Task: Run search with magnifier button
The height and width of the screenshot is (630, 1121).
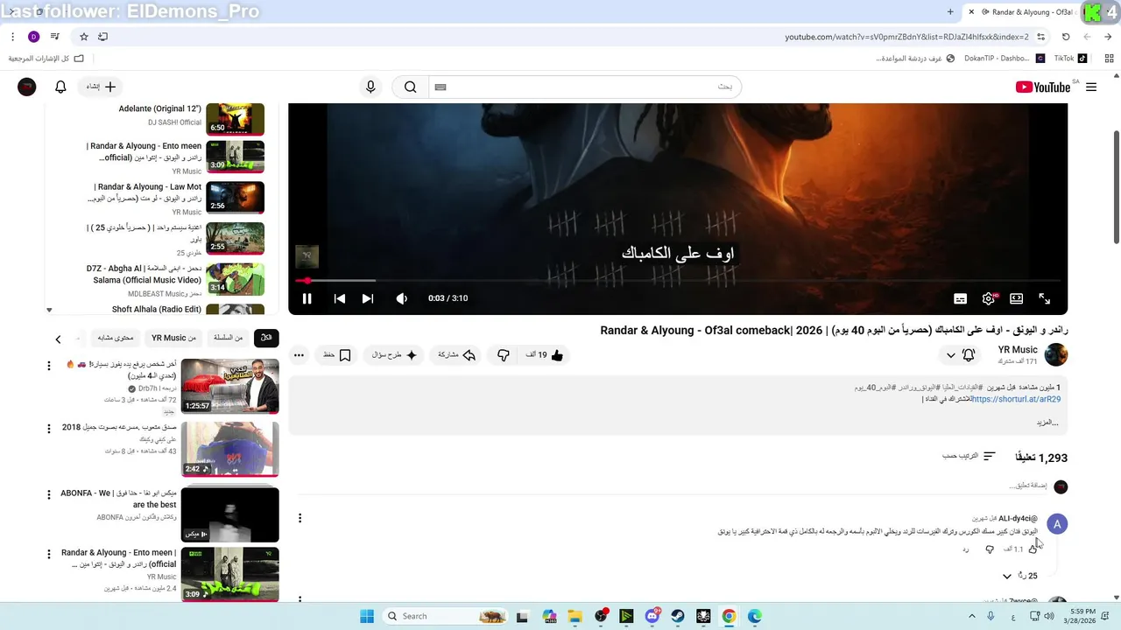Action: click(411, 87)
